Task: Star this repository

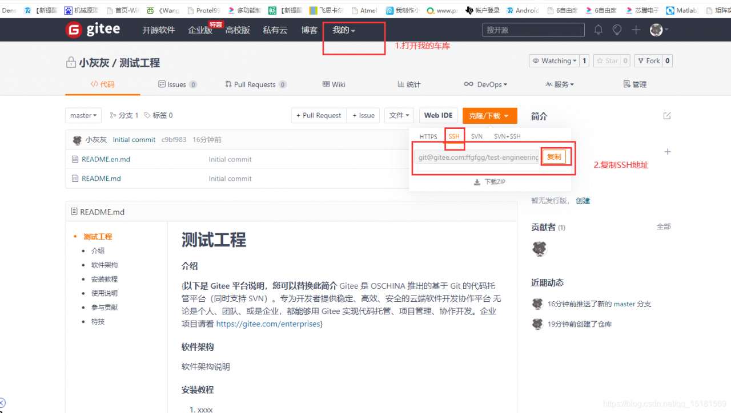Action: click(x=607, y=60)
